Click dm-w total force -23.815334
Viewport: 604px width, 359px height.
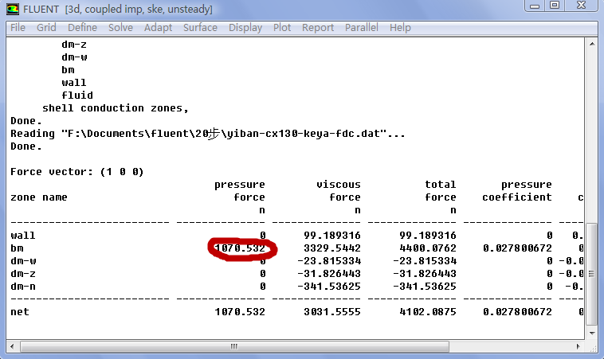(425, 261)
